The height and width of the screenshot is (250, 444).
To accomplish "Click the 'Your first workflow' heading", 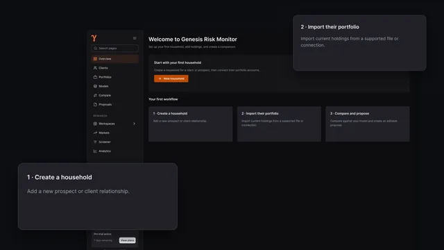I will pyautogui.click(x=163, y=99).
